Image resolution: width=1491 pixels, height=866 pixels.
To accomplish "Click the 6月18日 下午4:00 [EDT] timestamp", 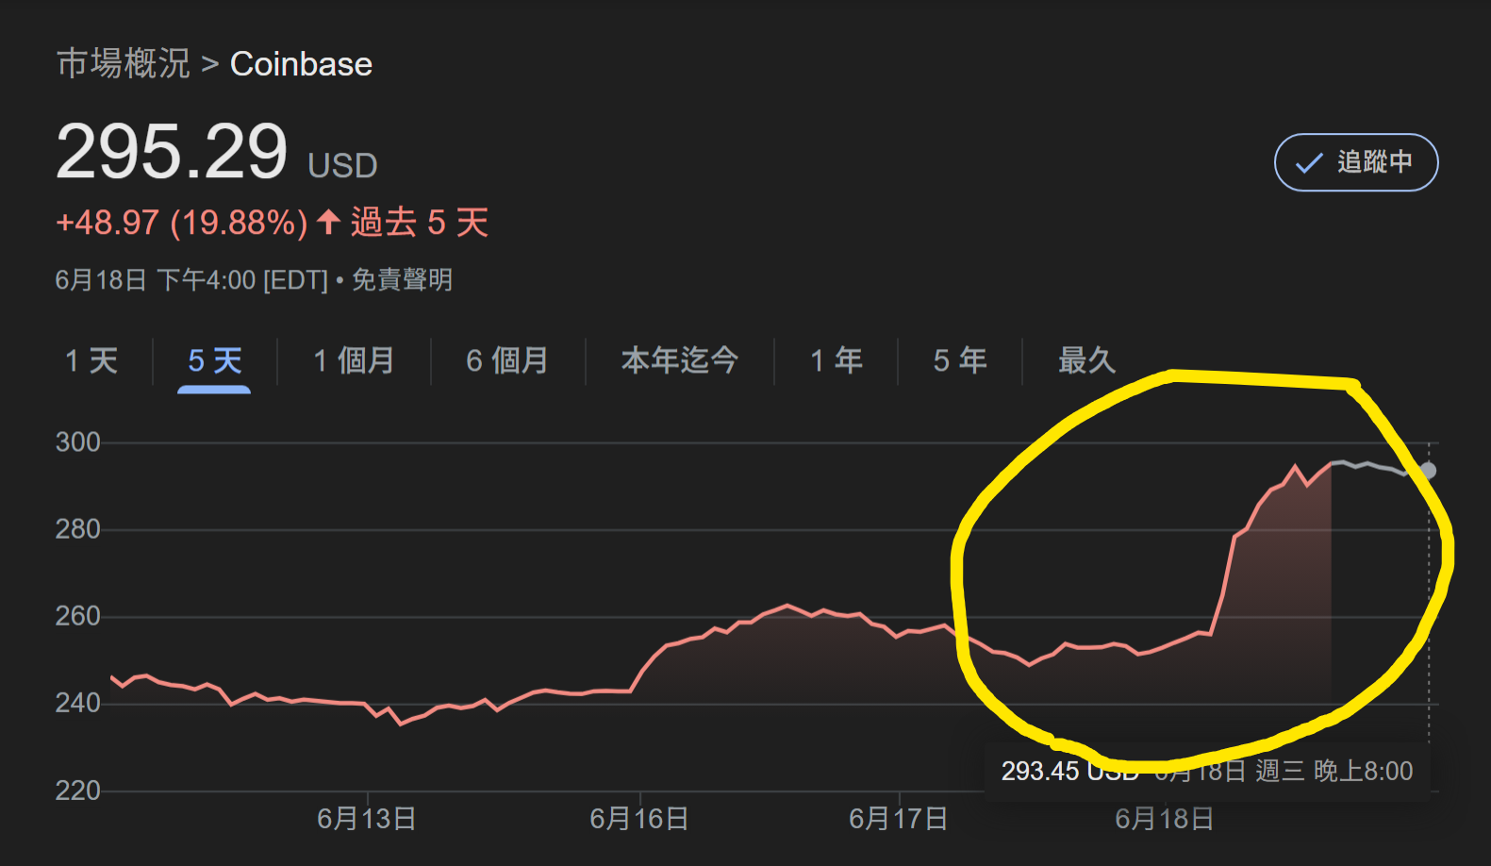I will pyautogui.click(x=191, y=280).
